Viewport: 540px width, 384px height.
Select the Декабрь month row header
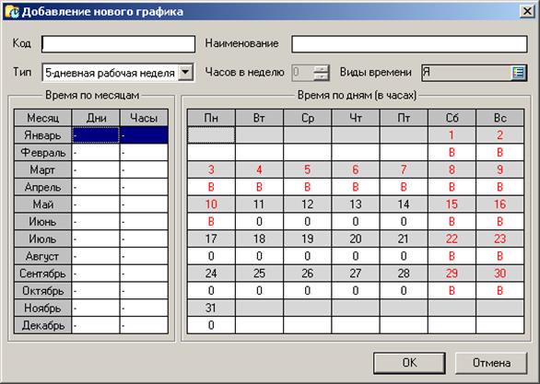click(42, 325)
